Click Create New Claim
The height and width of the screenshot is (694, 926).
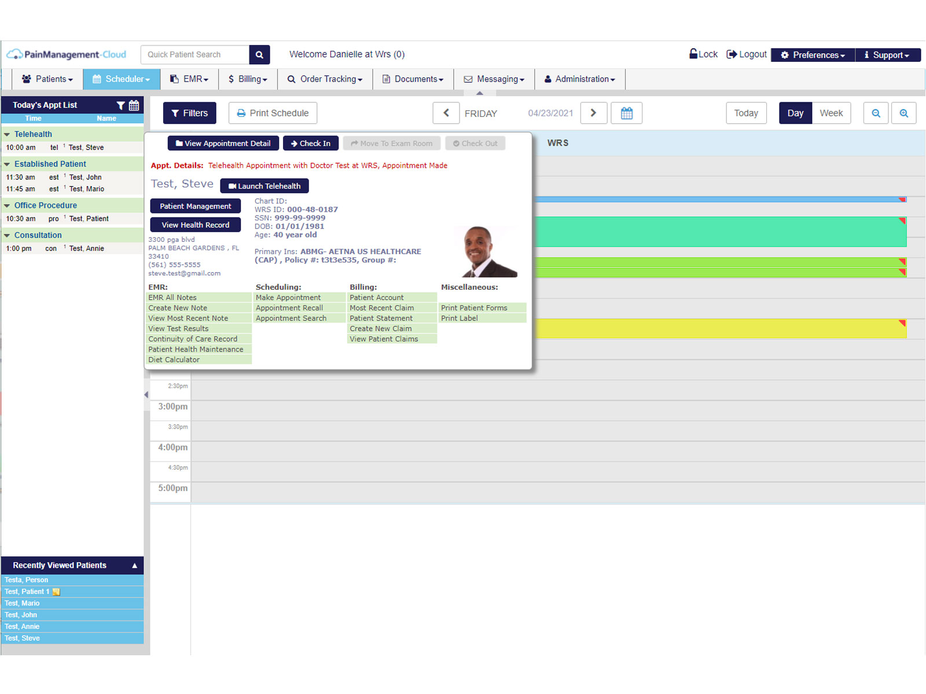pyautogui.click(x=381, y=329)
